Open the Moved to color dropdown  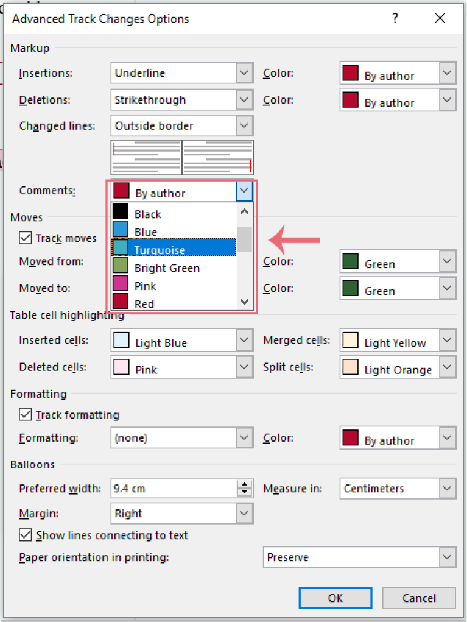coord(446,288)
